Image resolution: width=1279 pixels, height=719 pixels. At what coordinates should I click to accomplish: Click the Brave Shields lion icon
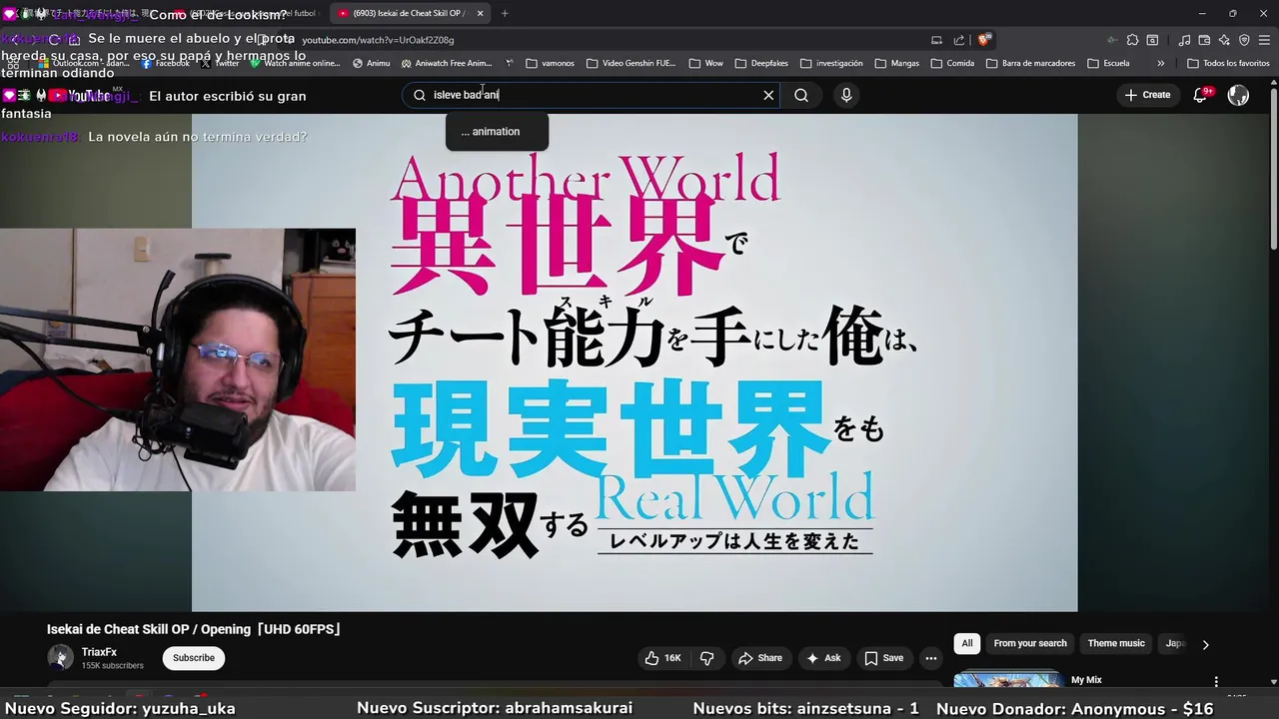click(x=984, y=40)
